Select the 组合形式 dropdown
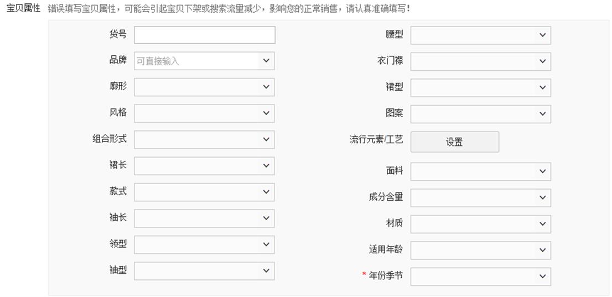 [204, 139]
